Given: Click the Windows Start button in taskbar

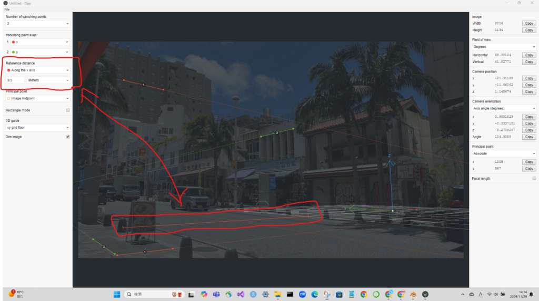Looking at the screenshot, I should click(116, 294).
